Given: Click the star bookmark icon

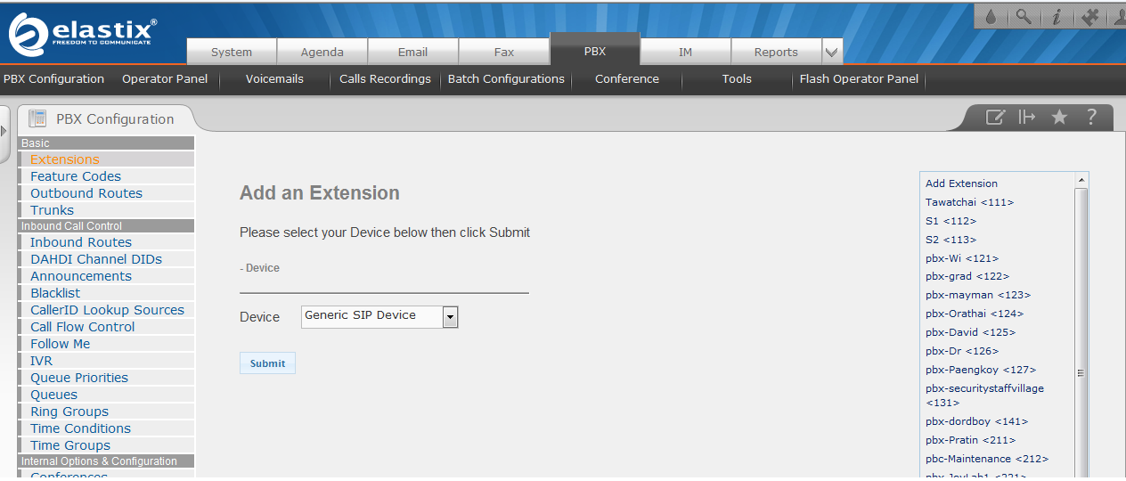Looking at the screenshot, I should [x=1059, y=118].
